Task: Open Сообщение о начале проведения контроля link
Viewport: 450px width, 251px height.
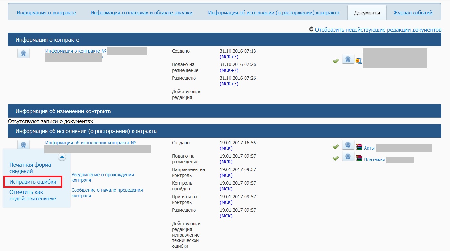Action: (107, 193)
